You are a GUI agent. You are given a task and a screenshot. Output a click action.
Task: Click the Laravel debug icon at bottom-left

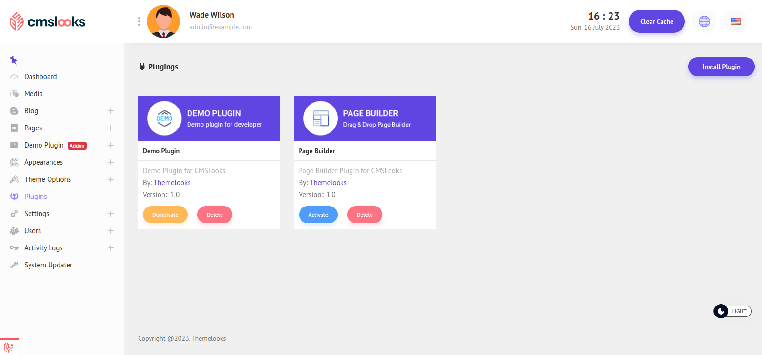(9, 347)
